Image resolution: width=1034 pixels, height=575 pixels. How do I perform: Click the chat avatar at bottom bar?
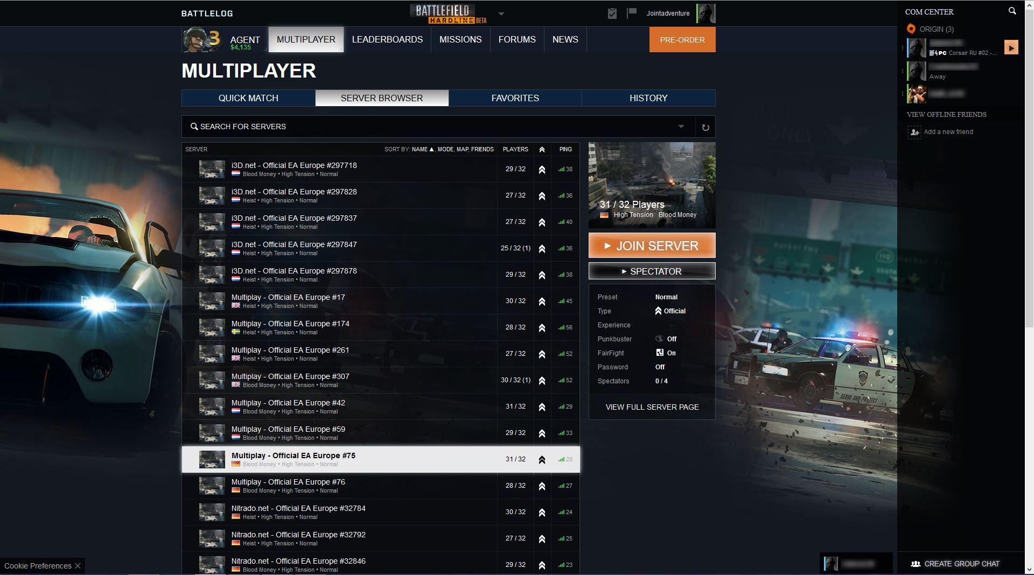point(831,564)
